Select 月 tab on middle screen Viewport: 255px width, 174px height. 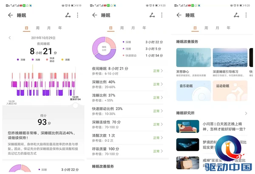click(x=133, y=28)
